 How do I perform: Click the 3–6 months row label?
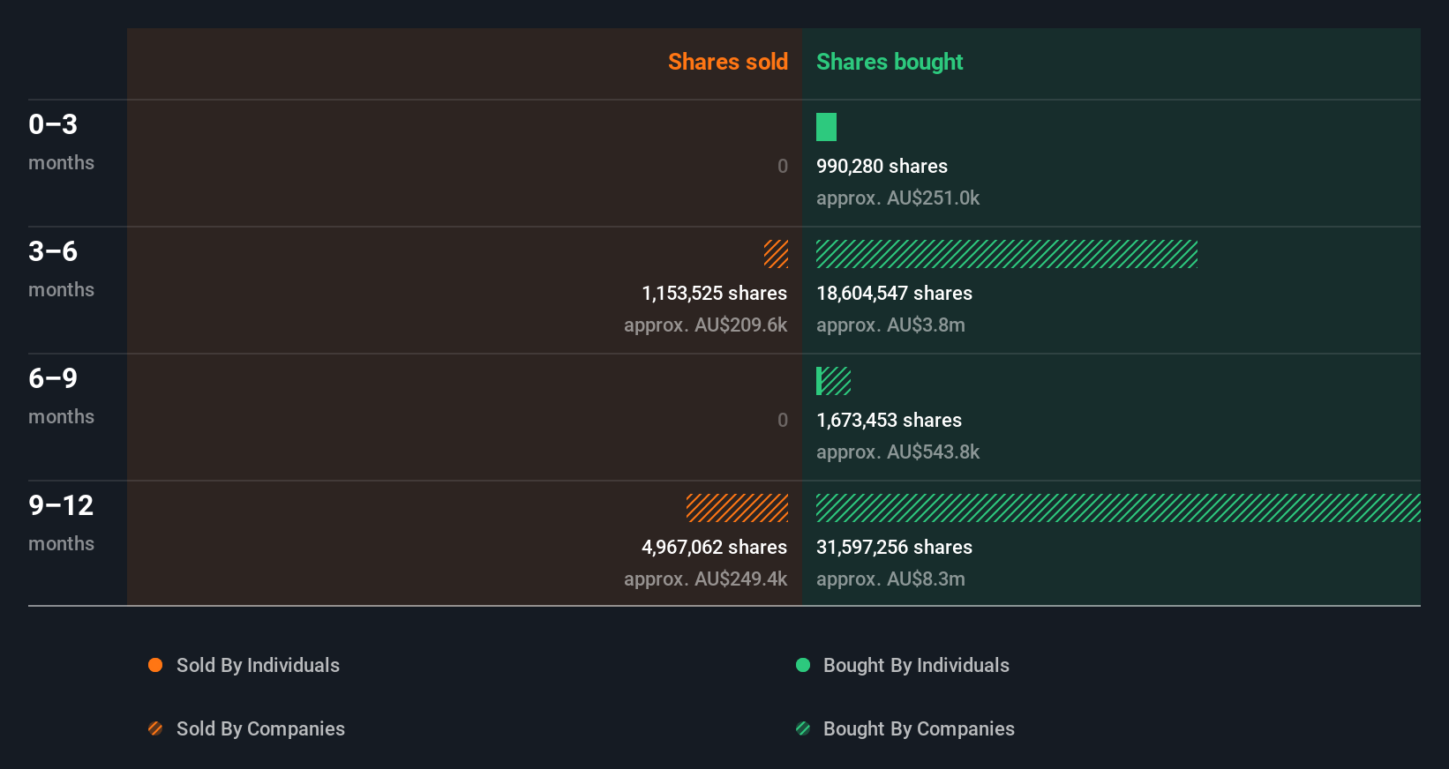(61, 268)
